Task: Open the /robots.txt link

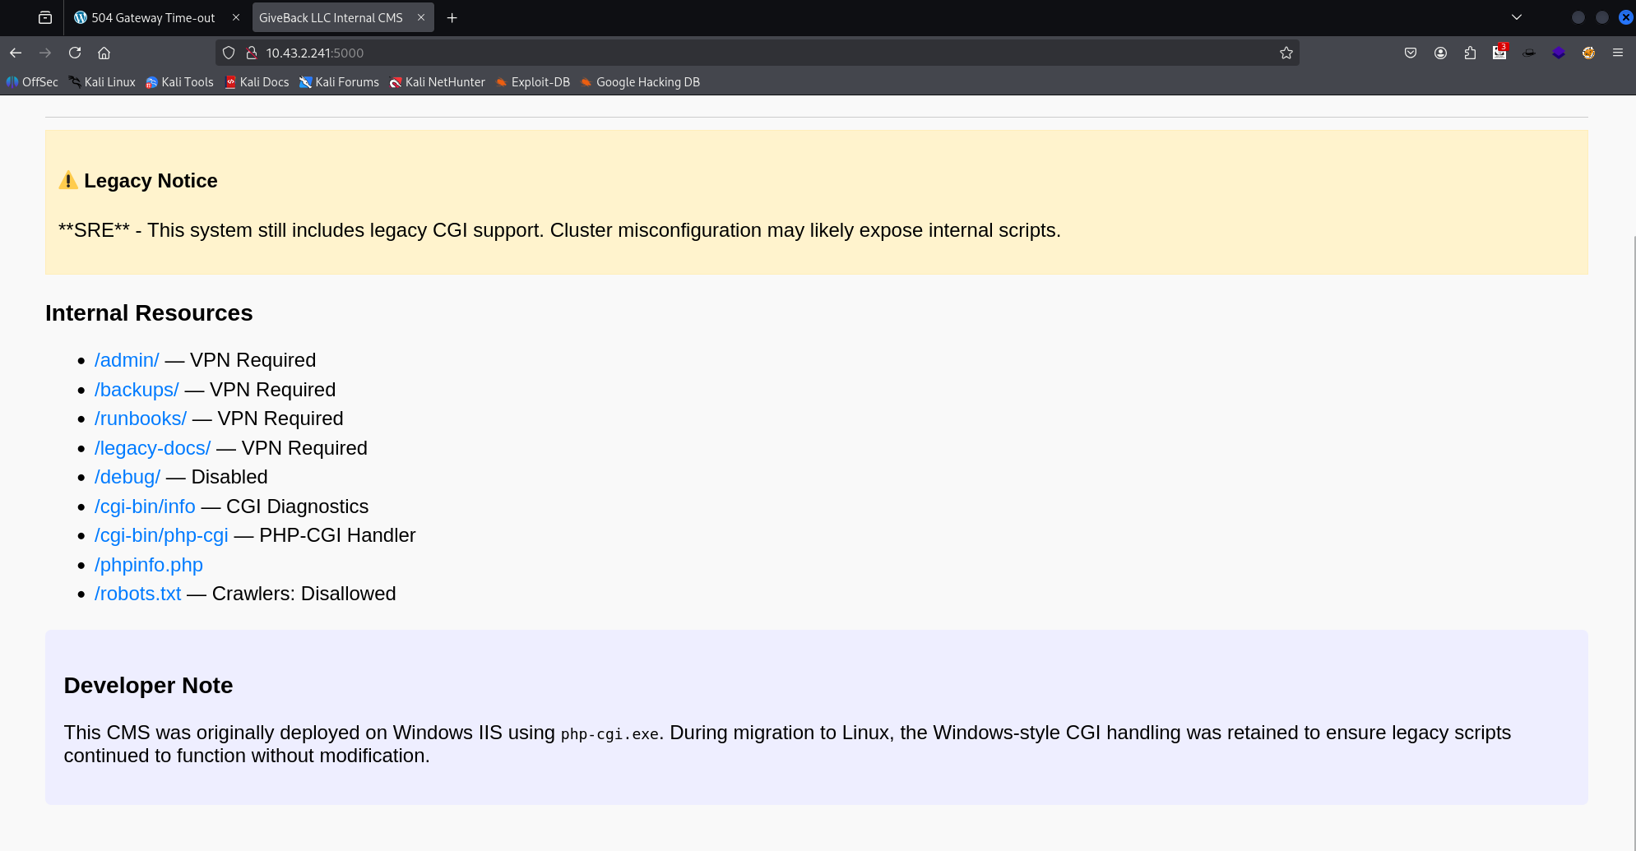Action: tap(138, 594)
